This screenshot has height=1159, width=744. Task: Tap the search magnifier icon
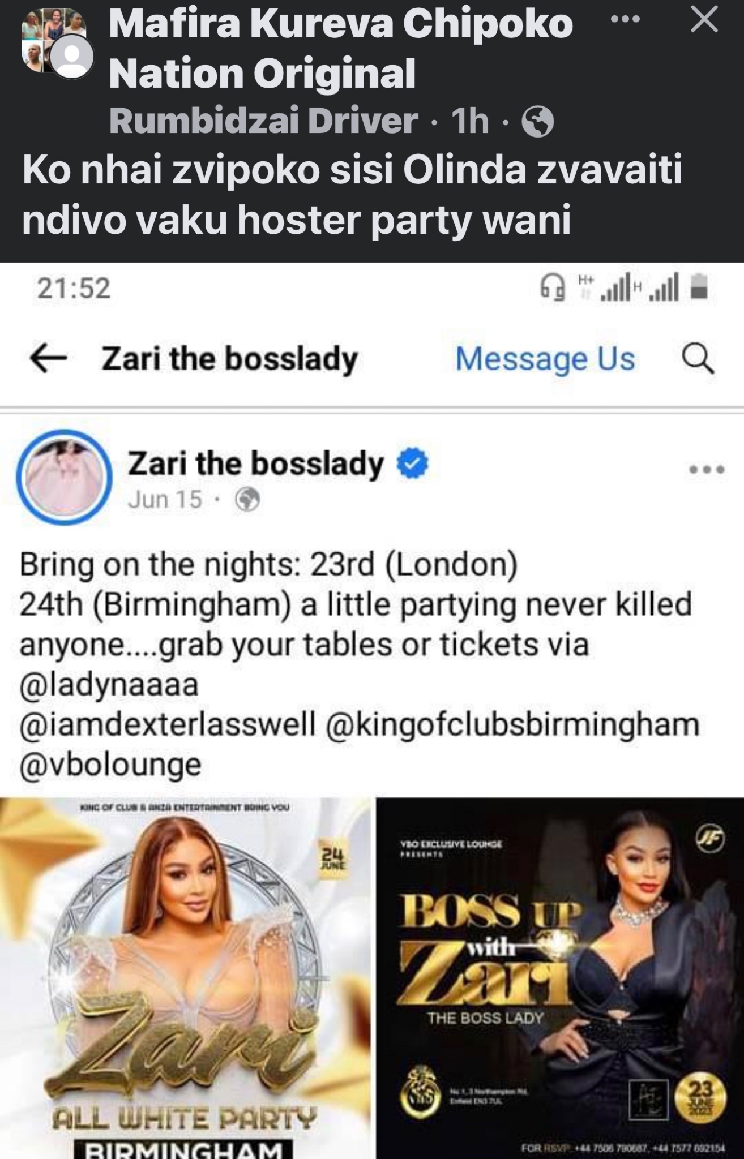698,359
